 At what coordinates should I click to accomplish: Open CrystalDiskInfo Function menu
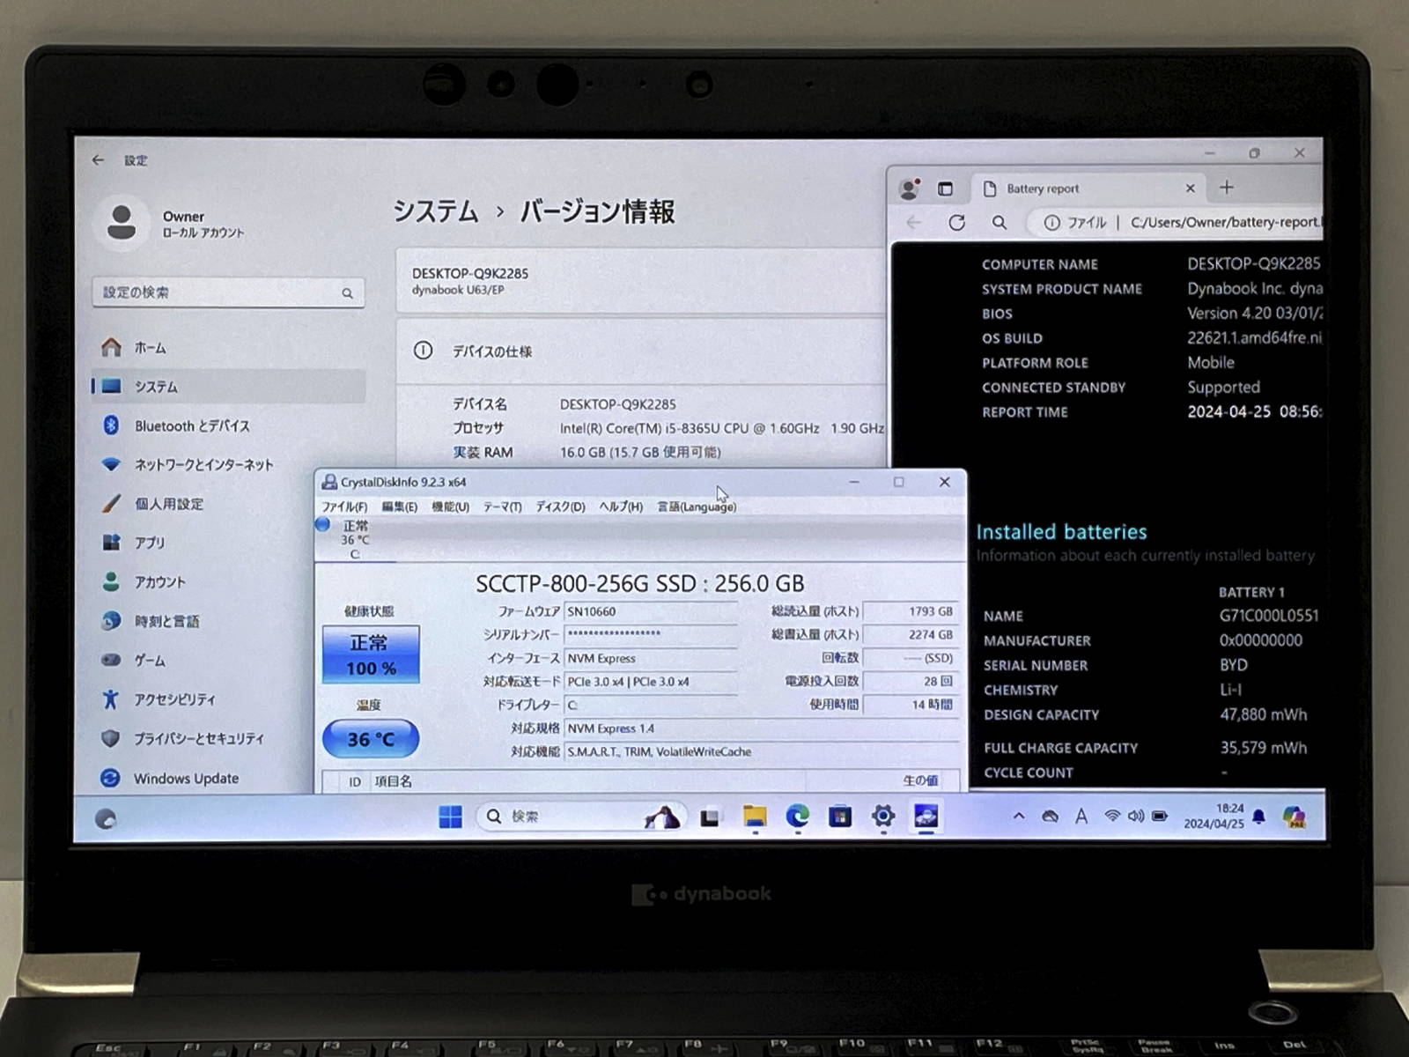pyautogui.click(x=450, y=506)
